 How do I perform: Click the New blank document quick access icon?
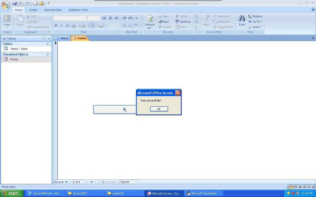click(x=36, y=3)
